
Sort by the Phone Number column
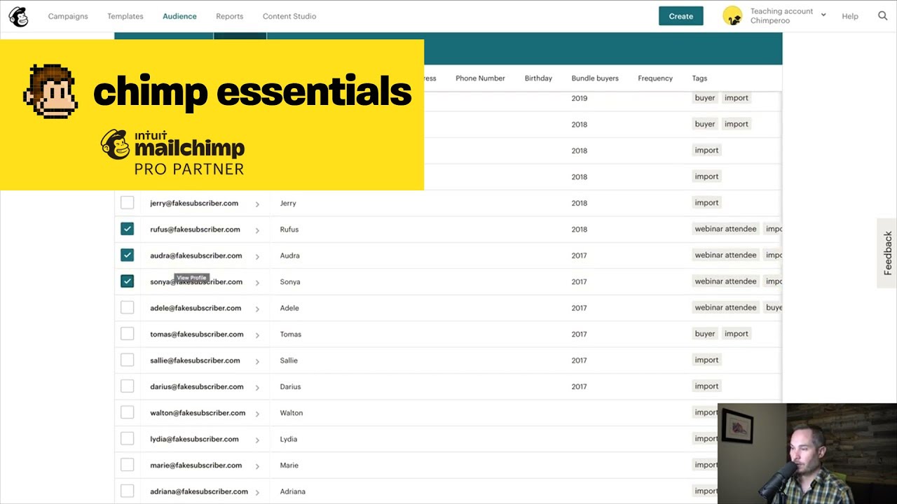[x=480, y=78]
